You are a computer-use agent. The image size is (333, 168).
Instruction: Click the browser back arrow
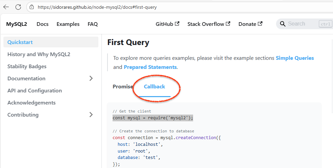pyautogui.click(x=6, y=7)
